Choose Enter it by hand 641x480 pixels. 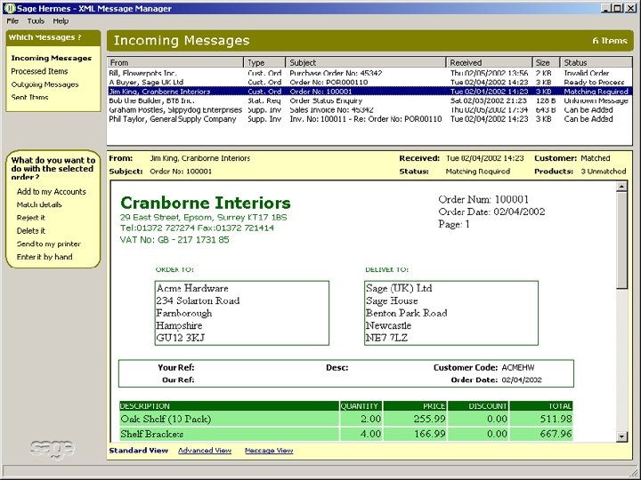45,257
